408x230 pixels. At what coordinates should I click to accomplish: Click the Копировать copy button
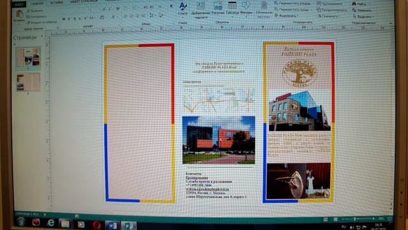(36, 17)
